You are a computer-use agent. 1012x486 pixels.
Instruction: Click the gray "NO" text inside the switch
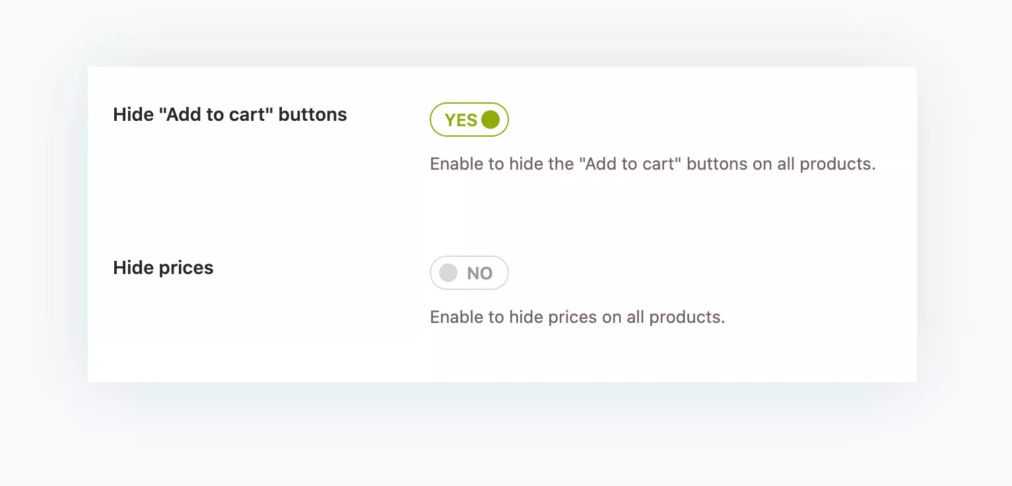pyautogui.click(x=480, y=273)
